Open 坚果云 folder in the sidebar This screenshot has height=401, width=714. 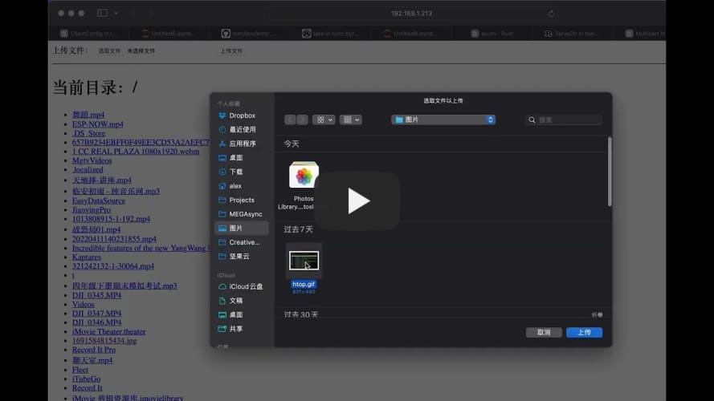click(x=241, y=257)
